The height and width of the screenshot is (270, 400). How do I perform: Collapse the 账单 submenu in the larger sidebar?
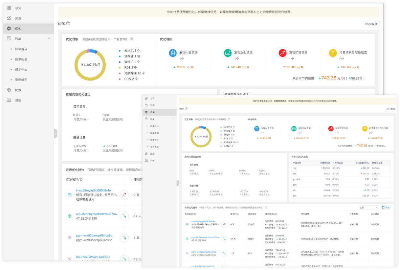tap(49, 39)
